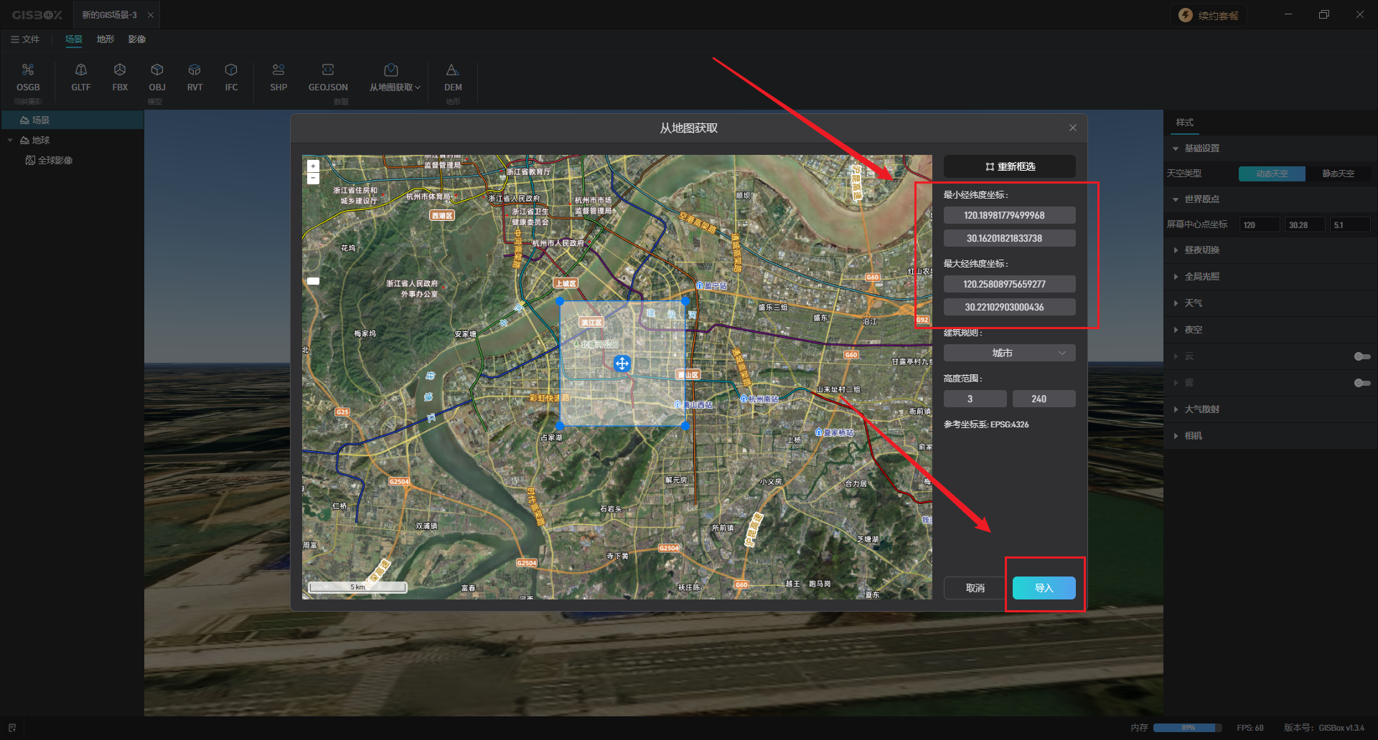The image size is (1378, 740).
Task: Edit maximum longitude 120.25808975659277 field
Action: coord(1009,284)
